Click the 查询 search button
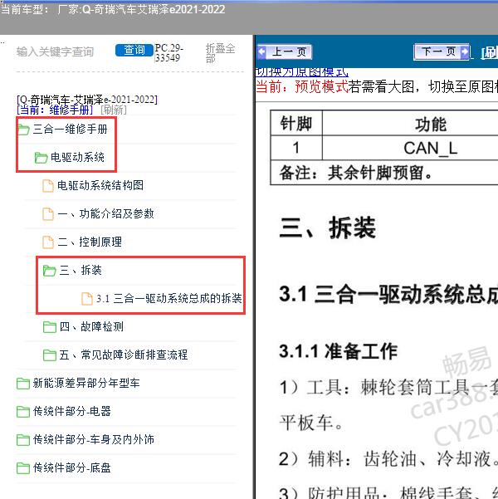The width and height of the screenshot is (498, 499). coord(134,50)
